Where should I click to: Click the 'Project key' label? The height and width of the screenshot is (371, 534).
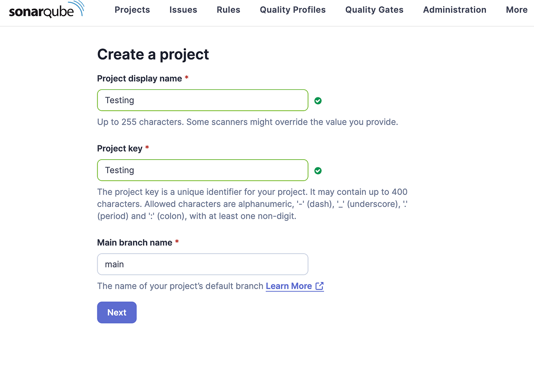119,148
